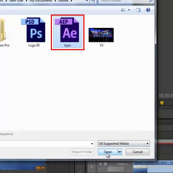Viewport: 173px width, 173px height.
Task: Click the timeline timecode 00:00:0 display
Action: (166, 95)
